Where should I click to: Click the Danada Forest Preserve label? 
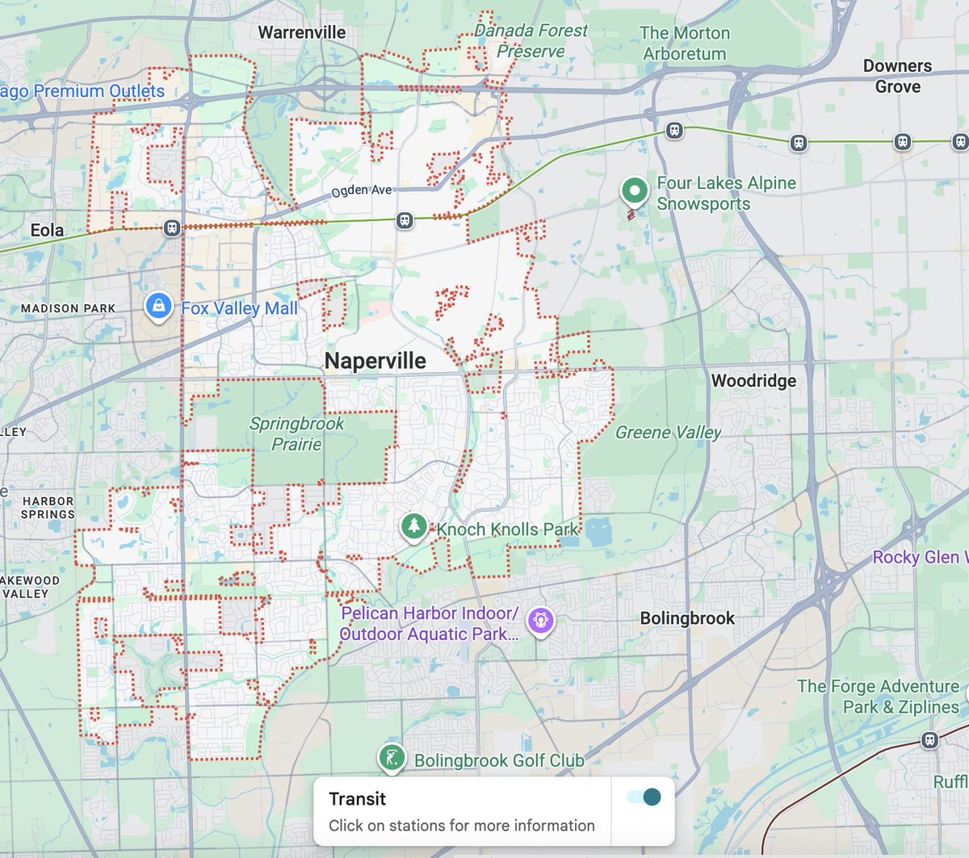click(531, 40)
